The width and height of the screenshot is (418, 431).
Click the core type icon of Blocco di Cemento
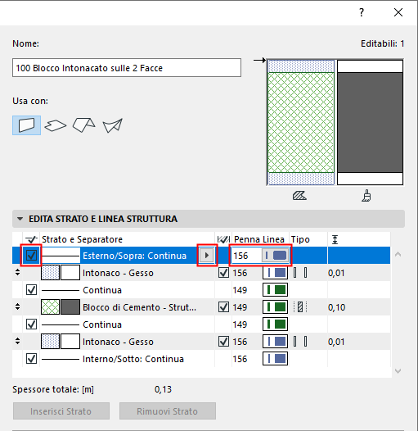(300, 307)
